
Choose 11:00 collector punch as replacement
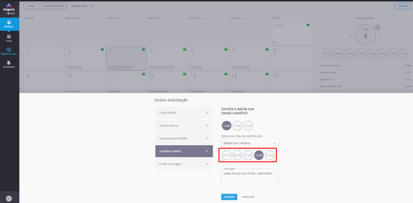point(248,155)
